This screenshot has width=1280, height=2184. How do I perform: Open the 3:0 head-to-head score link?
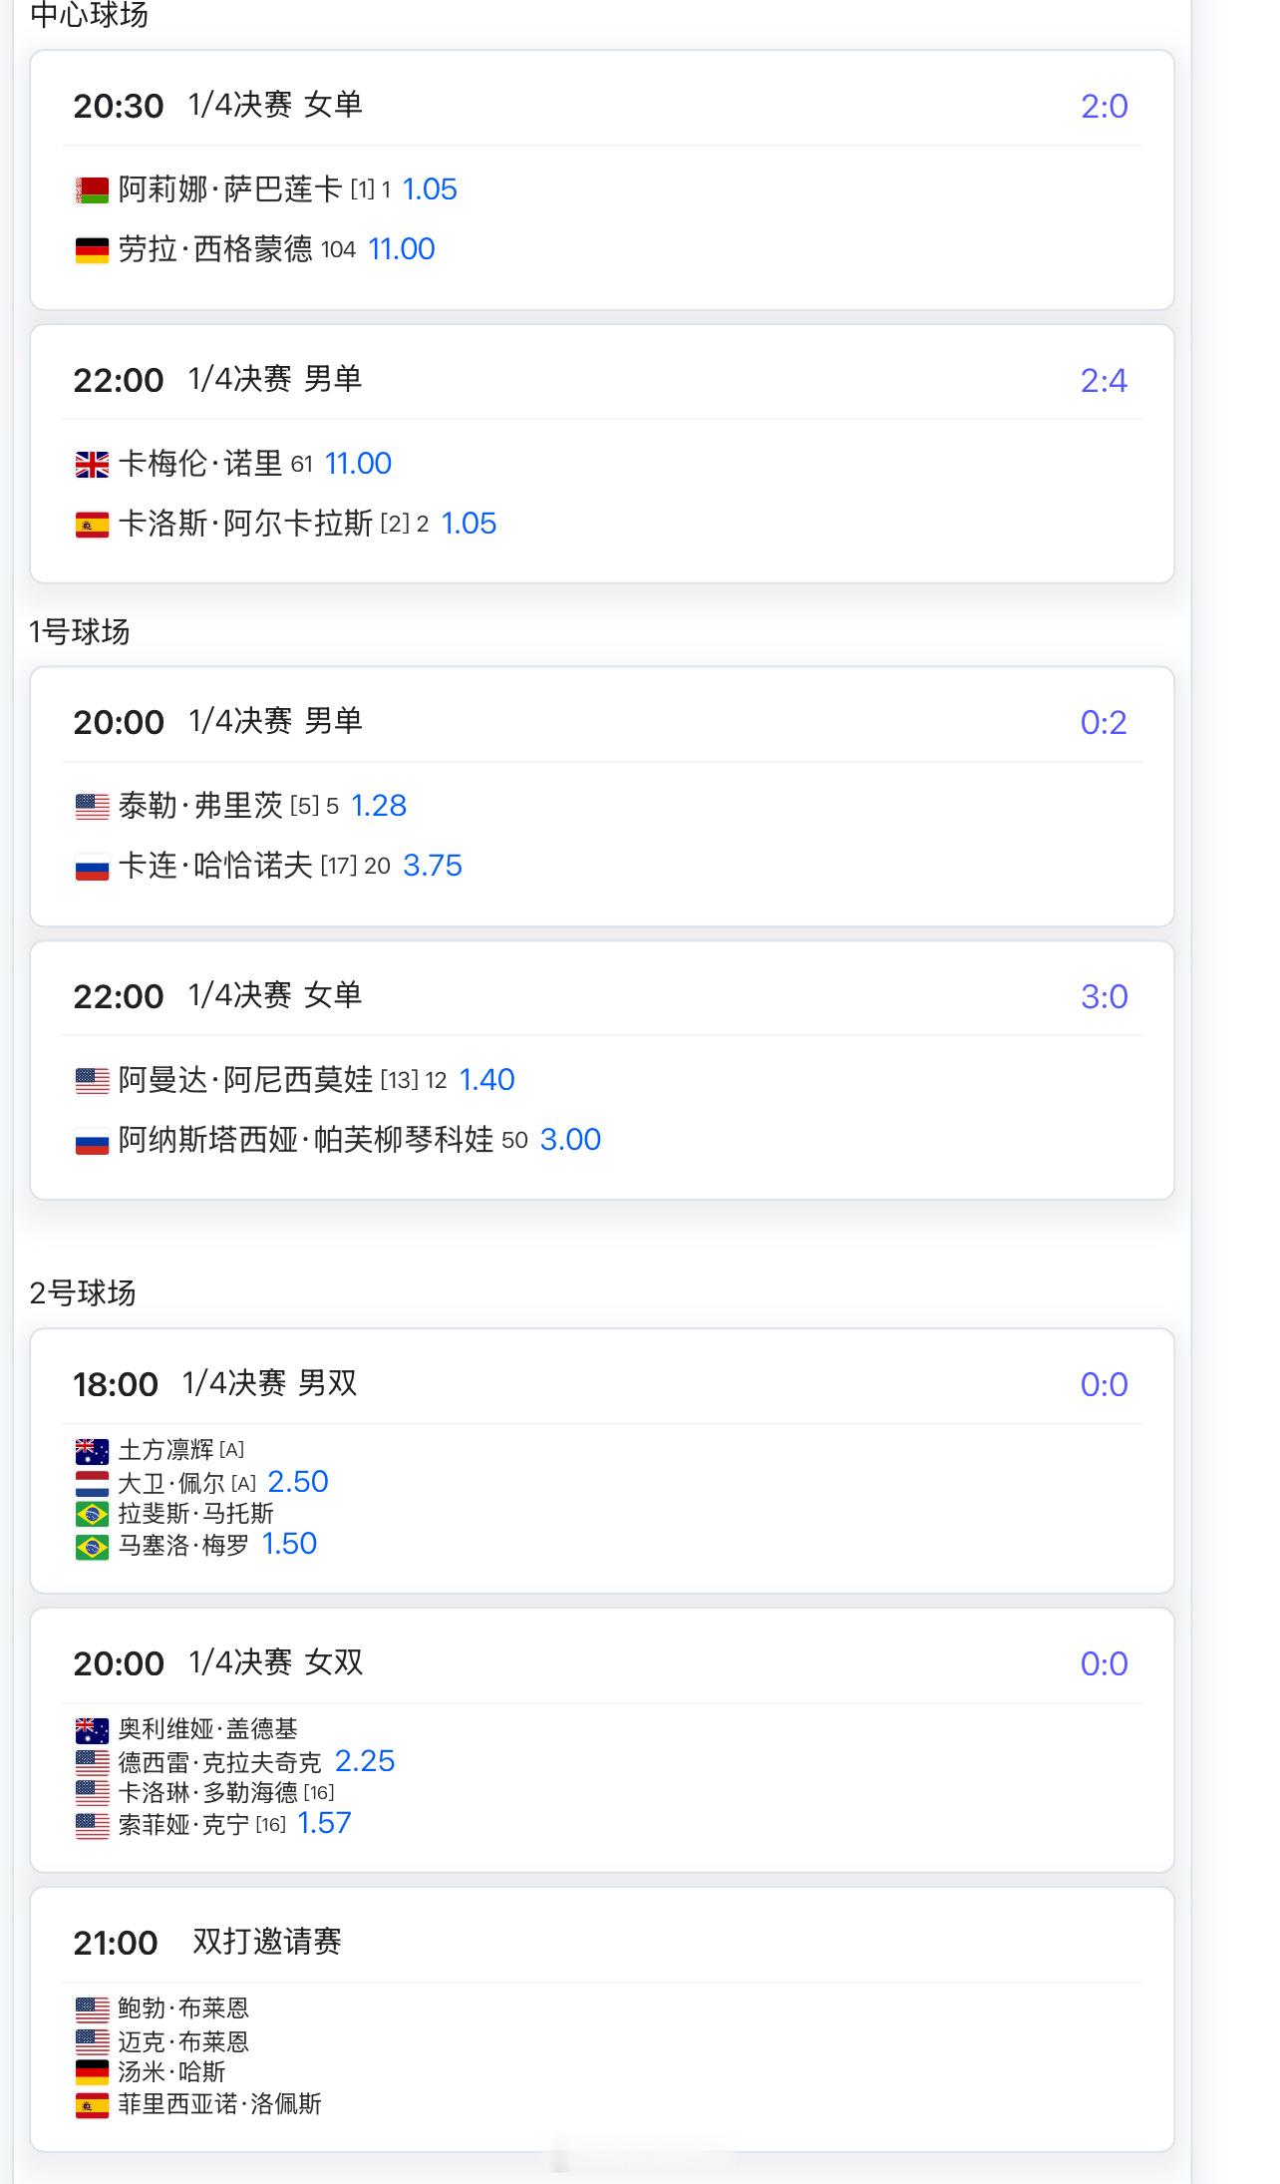pos(1104,996)
